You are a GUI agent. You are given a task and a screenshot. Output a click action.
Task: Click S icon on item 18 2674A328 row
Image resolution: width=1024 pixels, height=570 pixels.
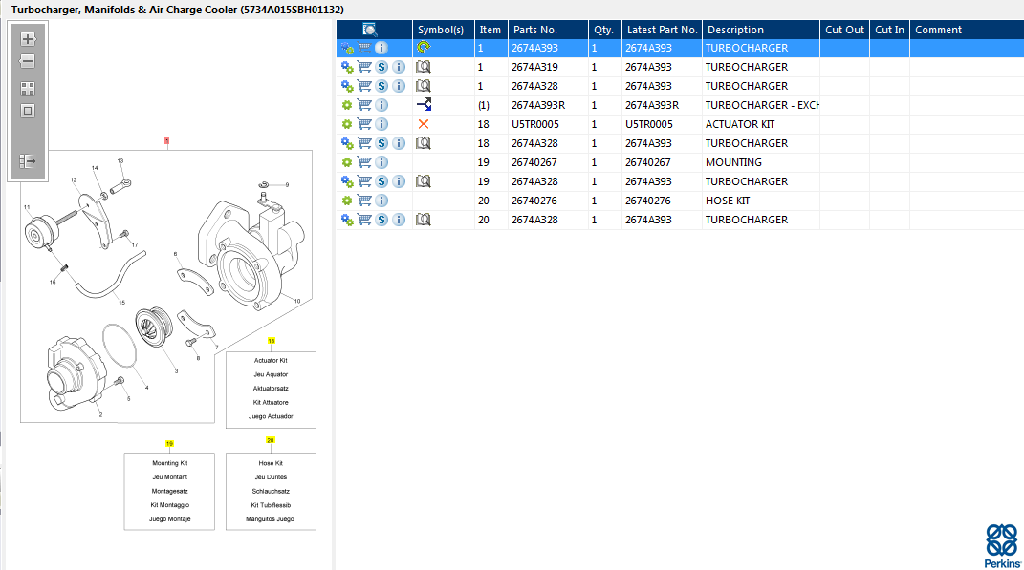381,143
